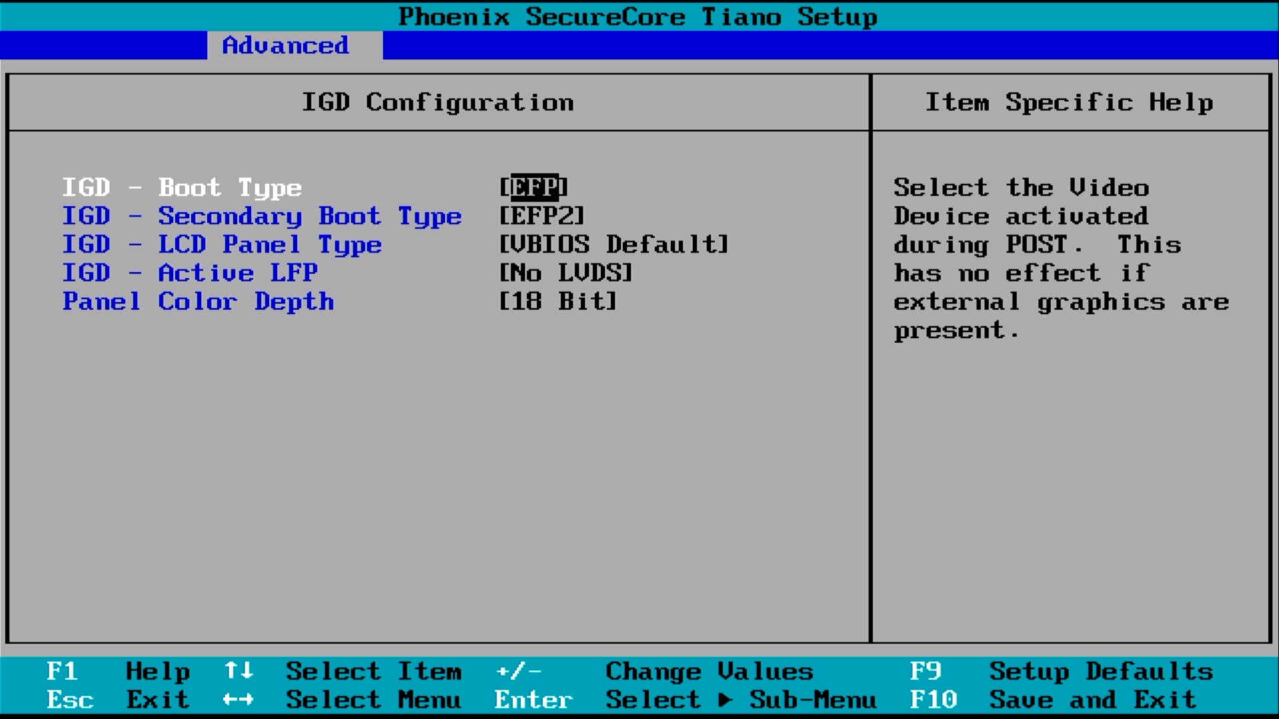Click the Phoenix SecureCore Tiano Setup title

(x=638, y=17)
